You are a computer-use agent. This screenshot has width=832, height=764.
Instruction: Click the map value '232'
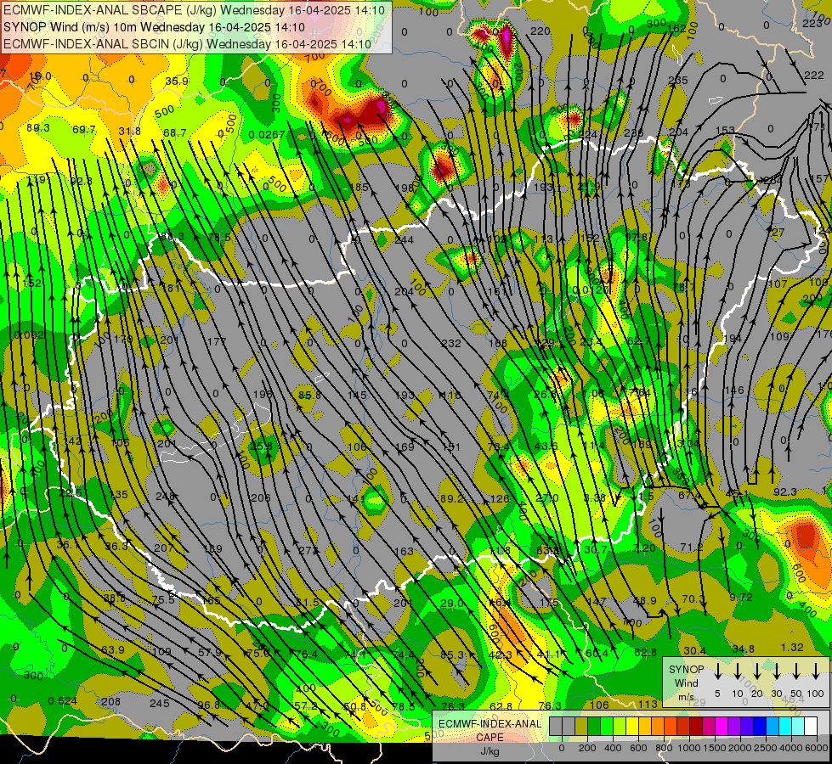click(x=451, y=343)
